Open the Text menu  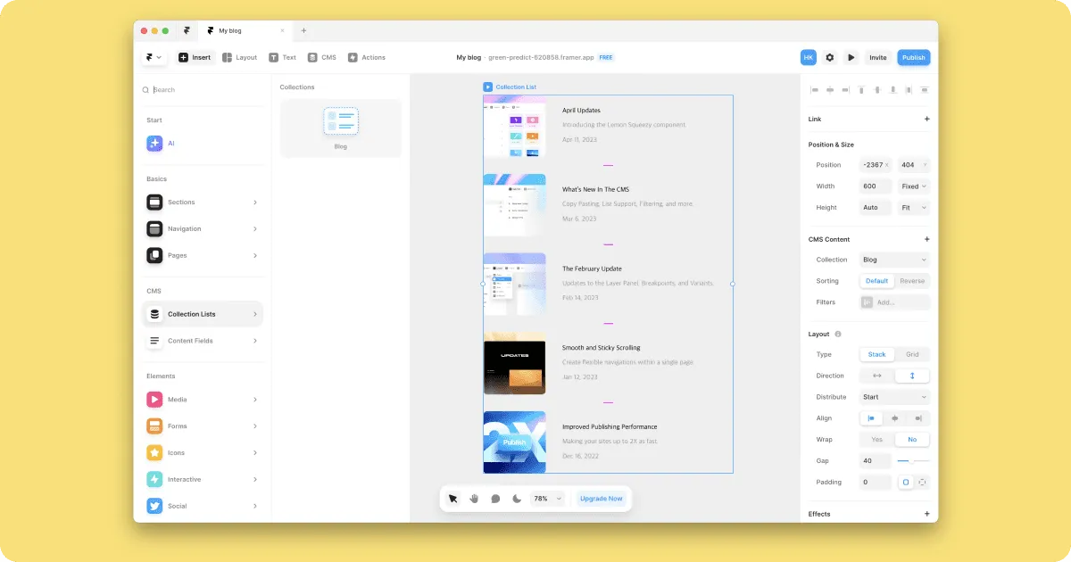click(283, 57)
